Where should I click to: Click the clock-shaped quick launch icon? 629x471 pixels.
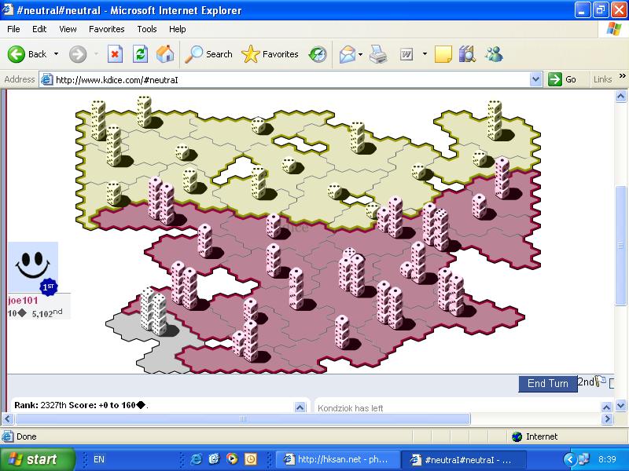[250, 458]
